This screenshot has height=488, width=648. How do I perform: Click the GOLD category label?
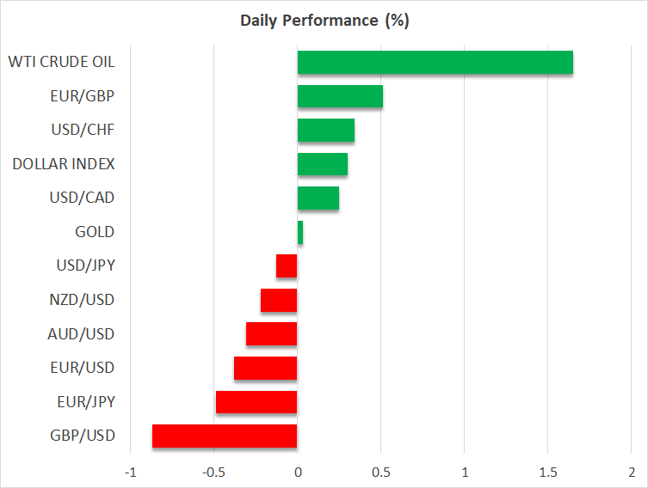95,232
